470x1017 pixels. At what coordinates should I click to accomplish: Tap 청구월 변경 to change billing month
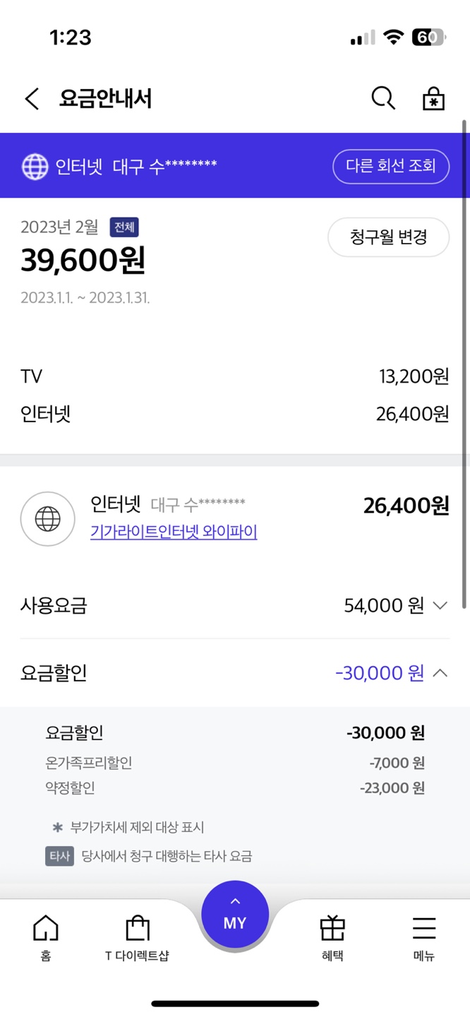coord(388,237)
